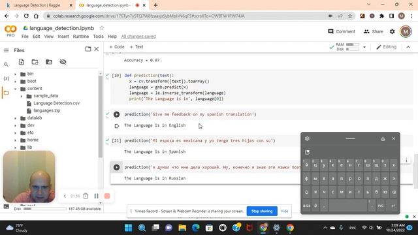Expand the boot folder
Image resolution: width=418 pixels, height=235 pixels.
pyautogui.click(x=15, y=82)
